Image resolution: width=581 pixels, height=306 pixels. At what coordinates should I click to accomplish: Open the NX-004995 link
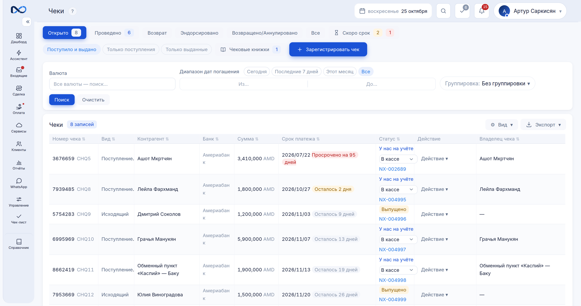[392, 200]
